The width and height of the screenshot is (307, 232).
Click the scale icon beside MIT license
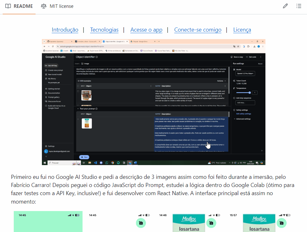44,6
